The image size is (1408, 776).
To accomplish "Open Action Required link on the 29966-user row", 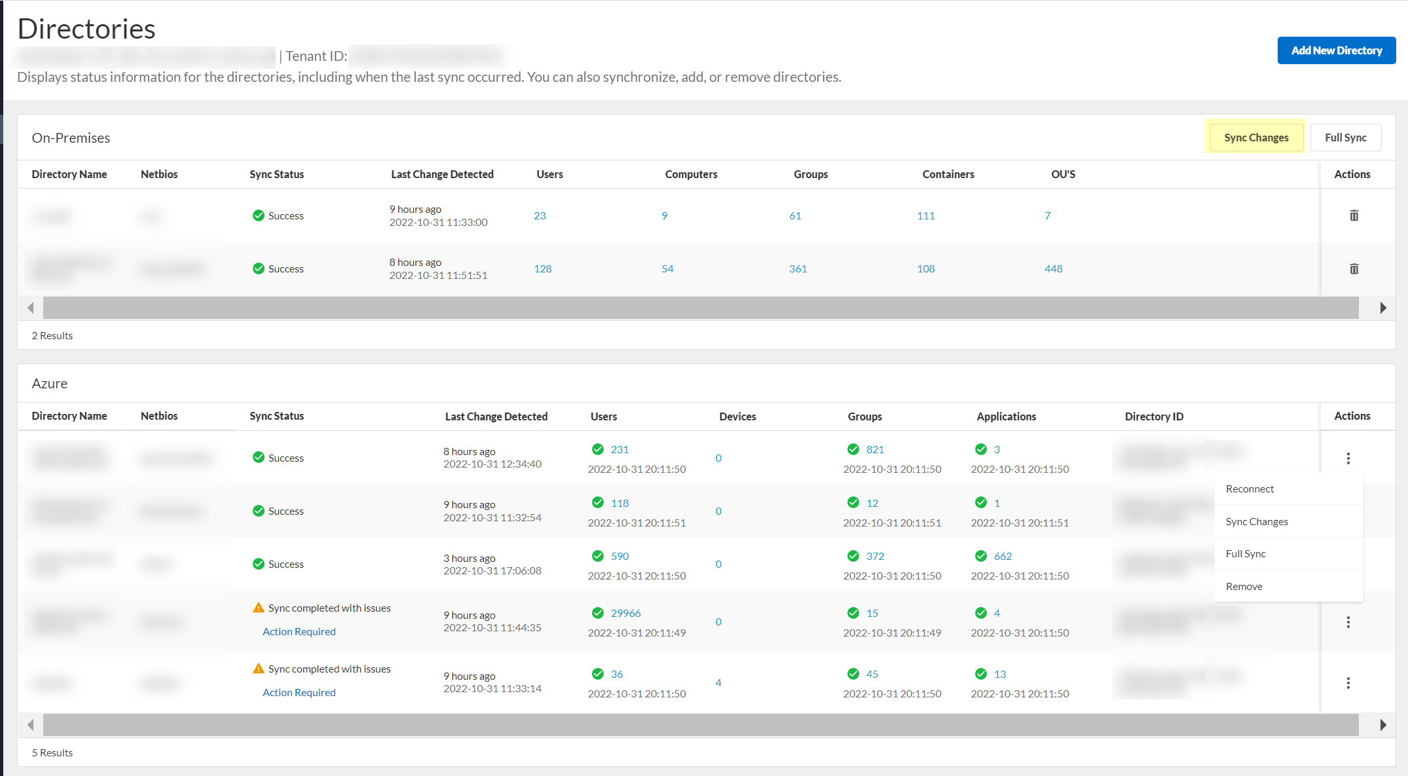I will pyautogui.click(x=299, y=631).
